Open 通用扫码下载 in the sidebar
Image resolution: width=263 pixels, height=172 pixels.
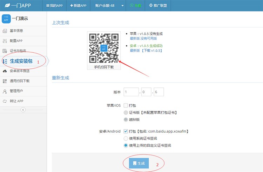pos(23,81)
